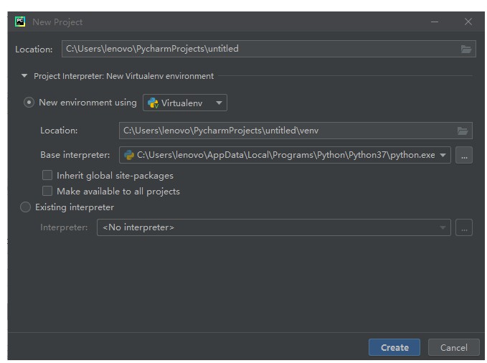Enable Inherit global site-packages checkbox
Viewport: 487px width, 363px height.
(x=47, y=175)
